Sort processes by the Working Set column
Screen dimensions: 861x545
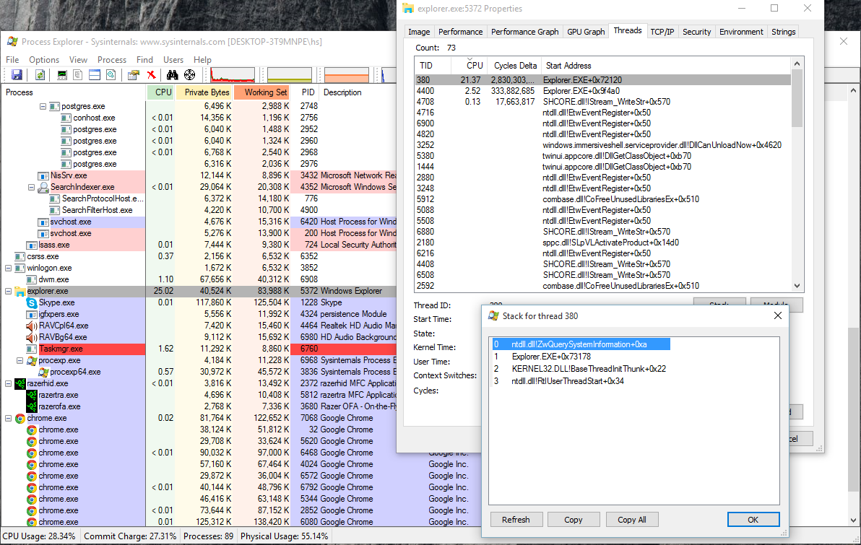click(x=262, y=92)
